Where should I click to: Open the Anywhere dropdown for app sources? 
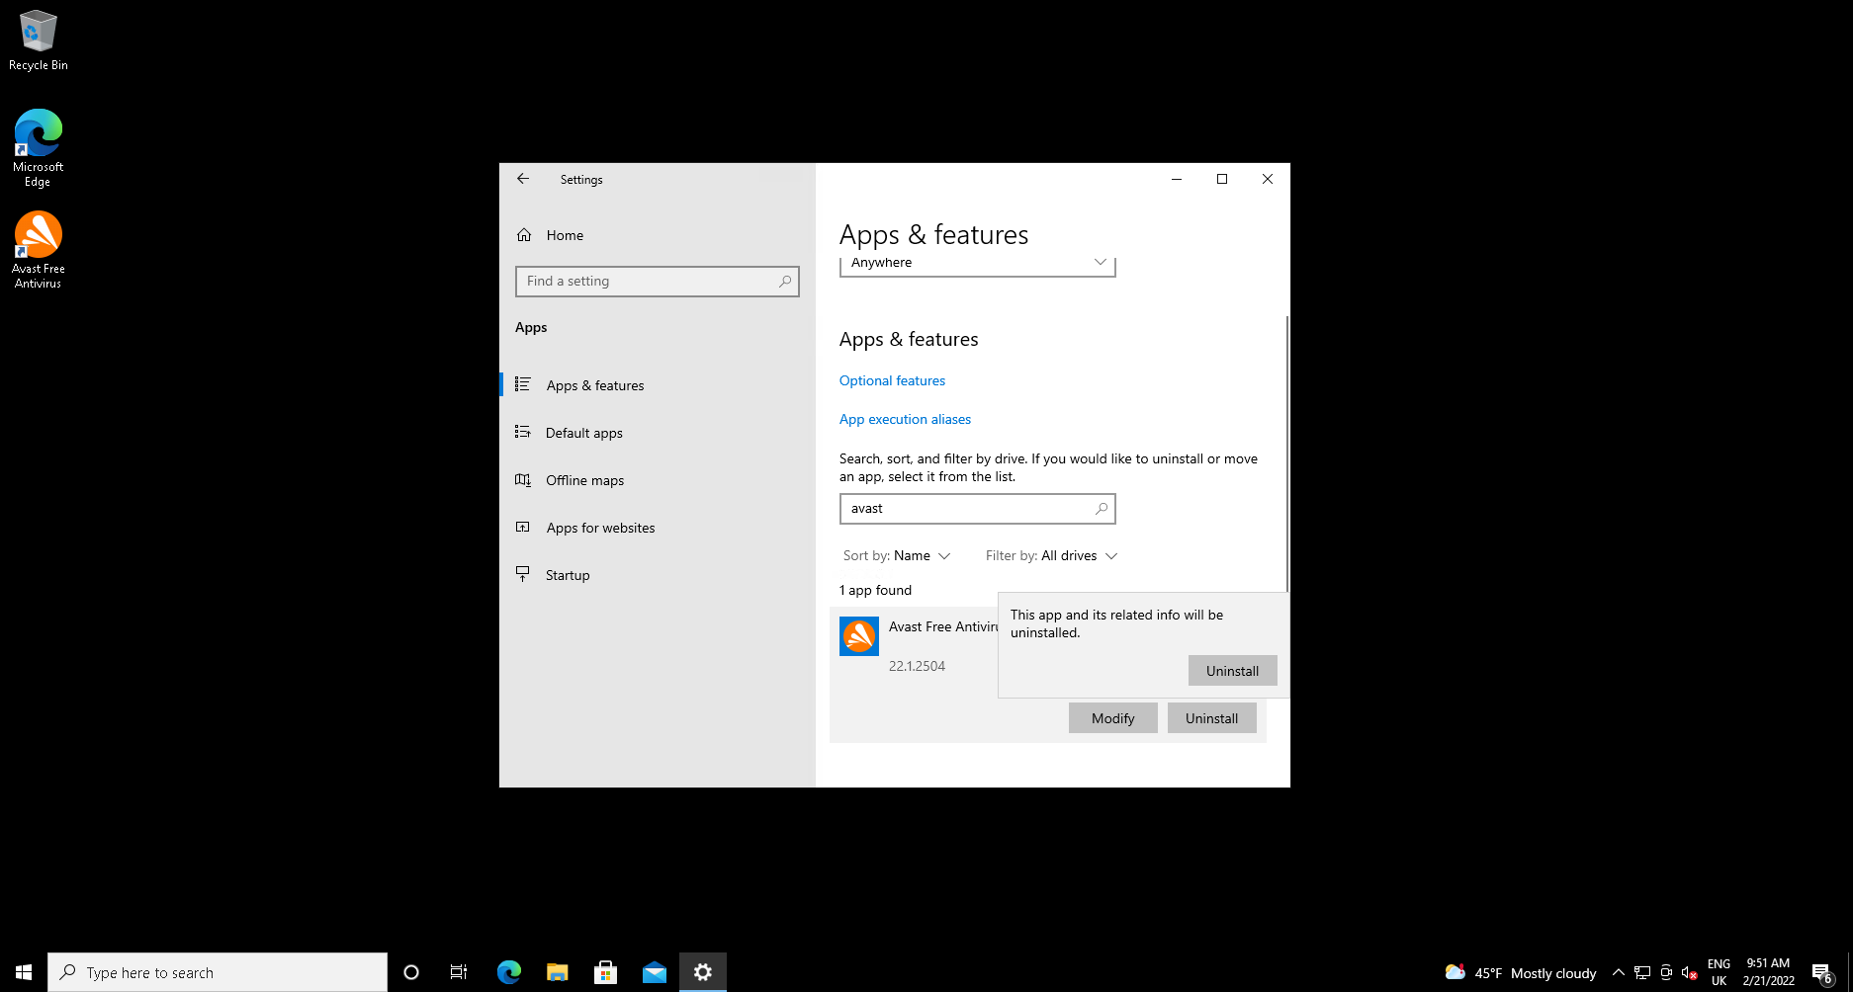[977, 264]
